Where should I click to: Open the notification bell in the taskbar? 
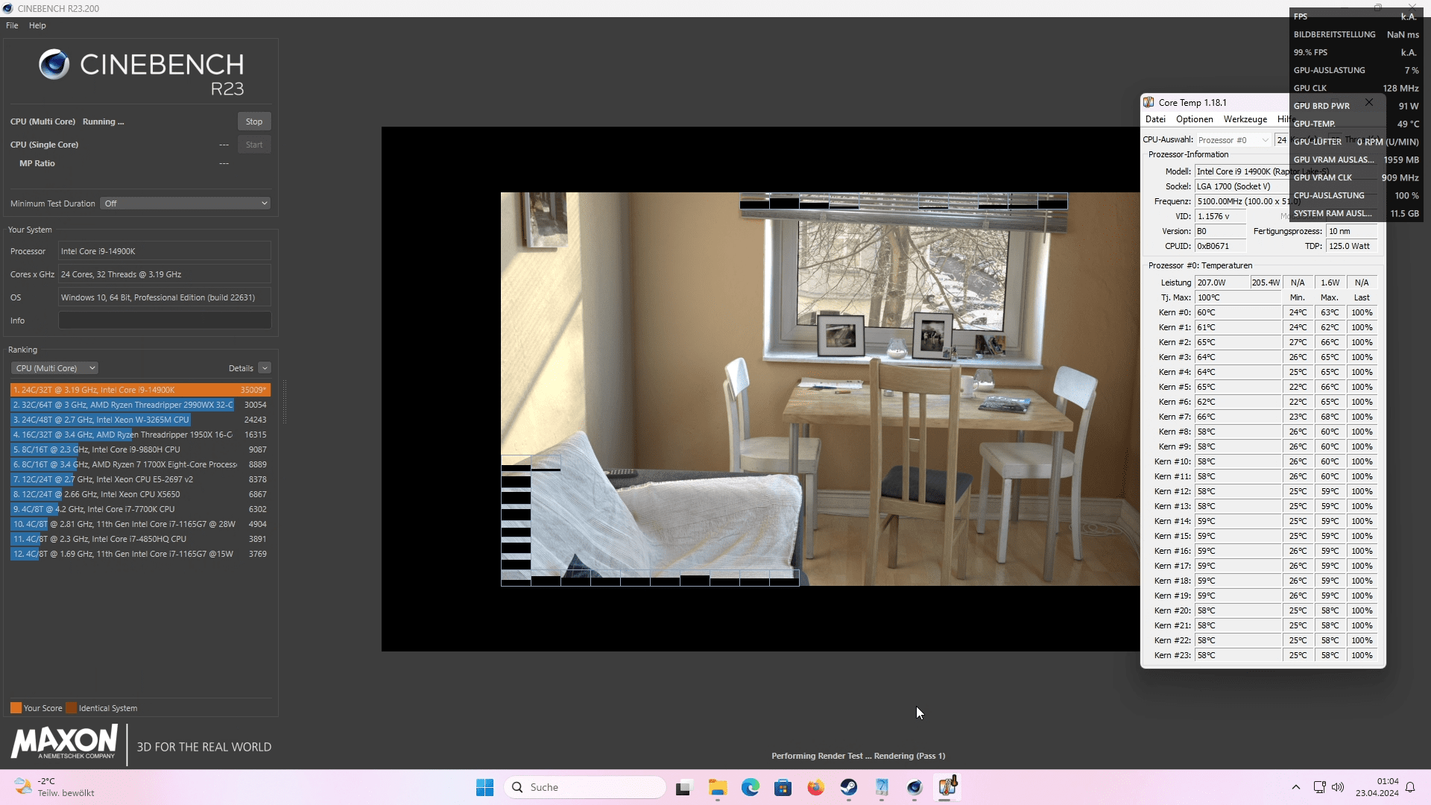[1410, 787]
